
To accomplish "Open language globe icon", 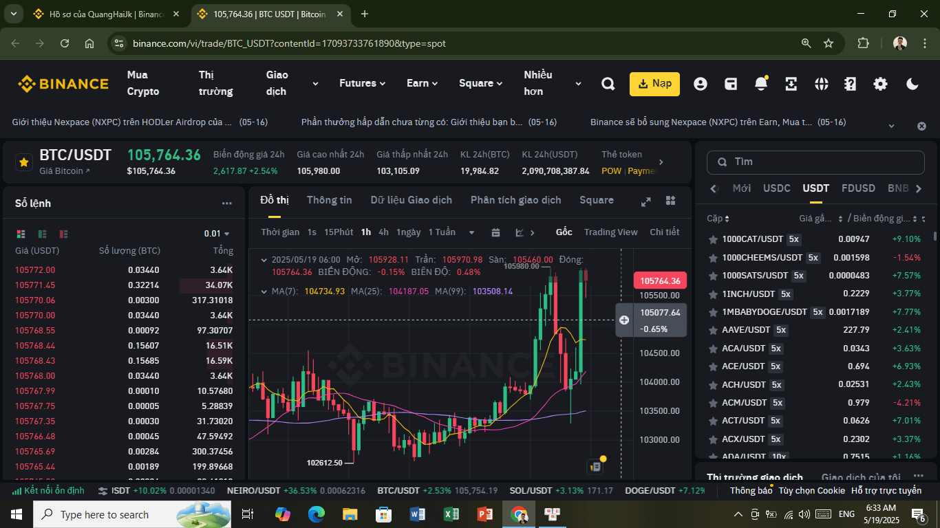I will [821, 84].
